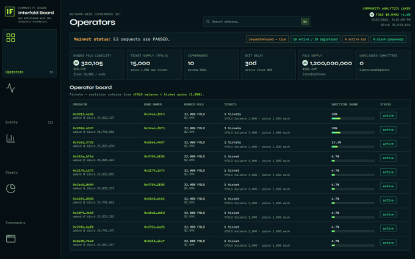This screenshot has height=259, width=415.
Task: Click the 10 active / 10 registered badge
Action: click(x=316, y=39)
